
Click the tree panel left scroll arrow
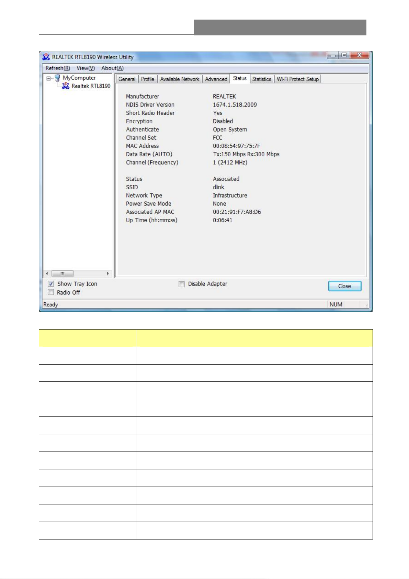point(47,274)
